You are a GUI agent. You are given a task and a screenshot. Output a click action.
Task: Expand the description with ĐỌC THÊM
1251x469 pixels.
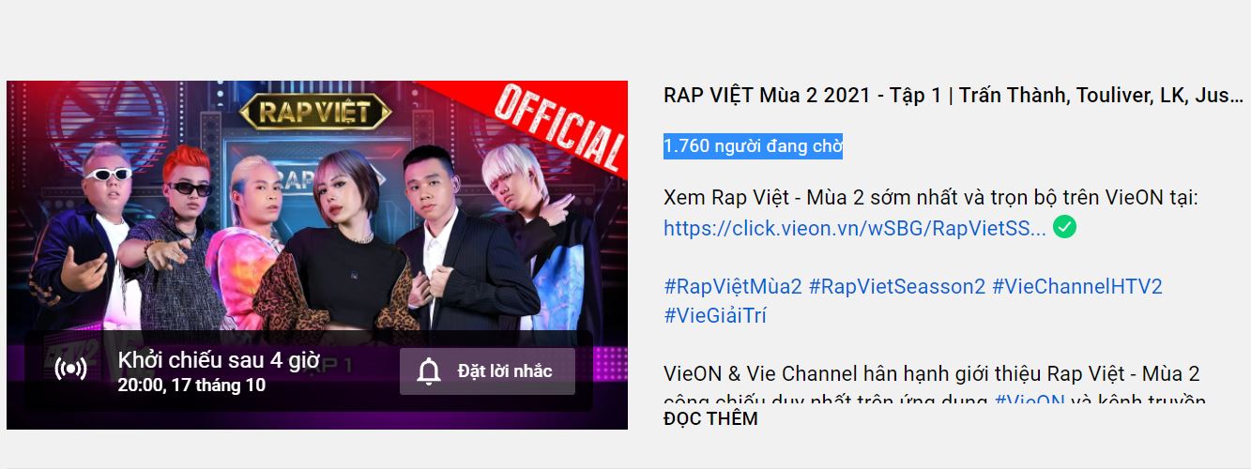click(710, 418)
